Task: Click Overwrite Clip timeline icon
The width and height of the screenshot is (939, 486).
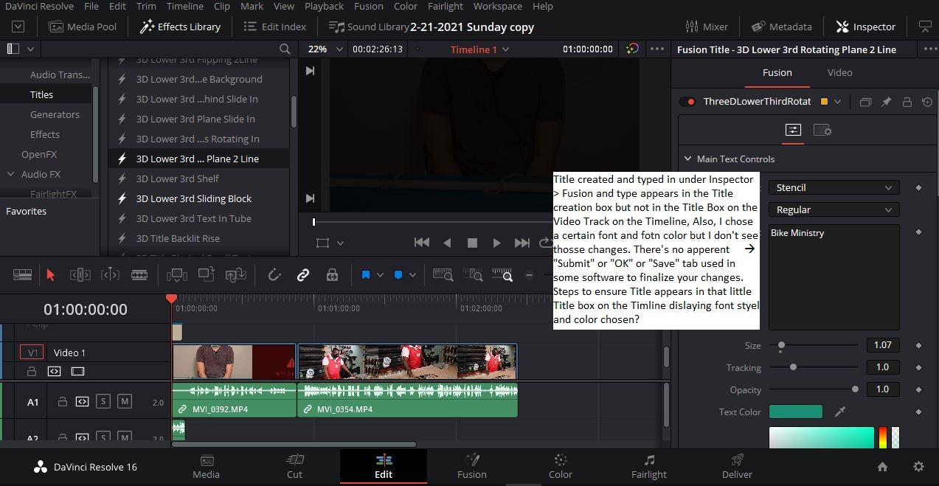Action: tap(207, 275)
